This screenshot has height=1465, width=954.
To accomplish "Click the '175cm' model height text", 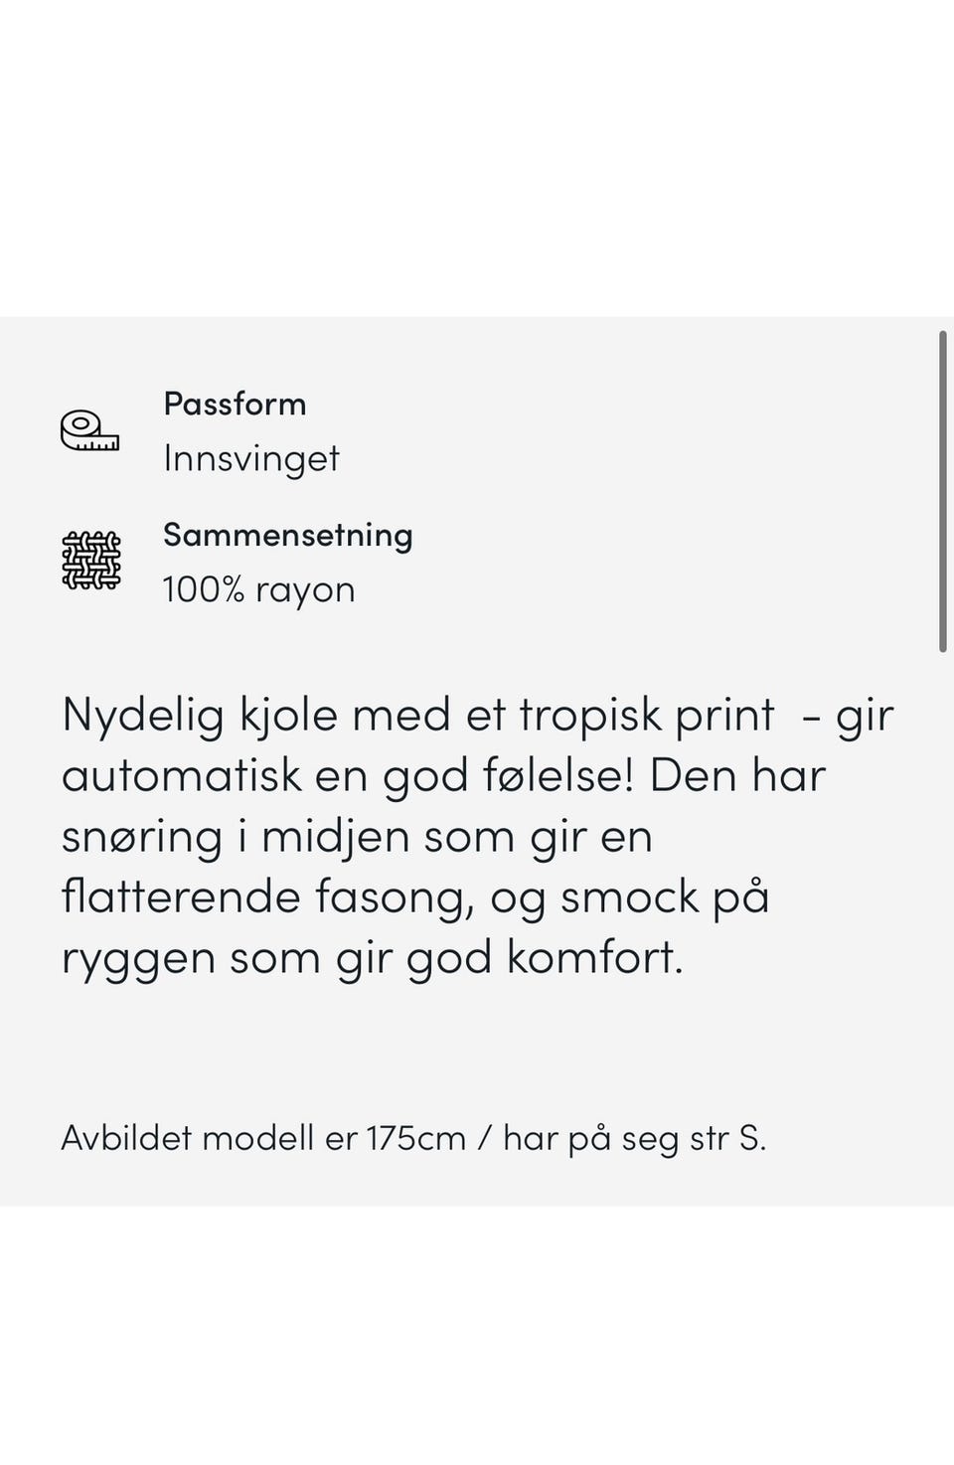I will tap(416, 1137).
